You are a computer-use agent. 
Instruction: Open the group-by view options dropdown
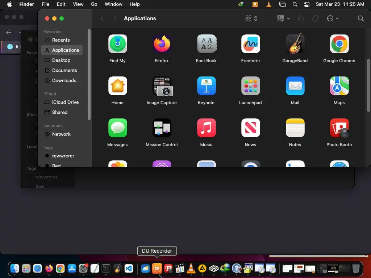point(283,18)
